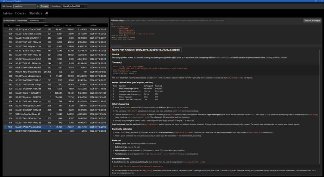Select the SELECT TOP 50 row 614
The width and height of the screenshot is (324, 177).
tap(56, 63)
